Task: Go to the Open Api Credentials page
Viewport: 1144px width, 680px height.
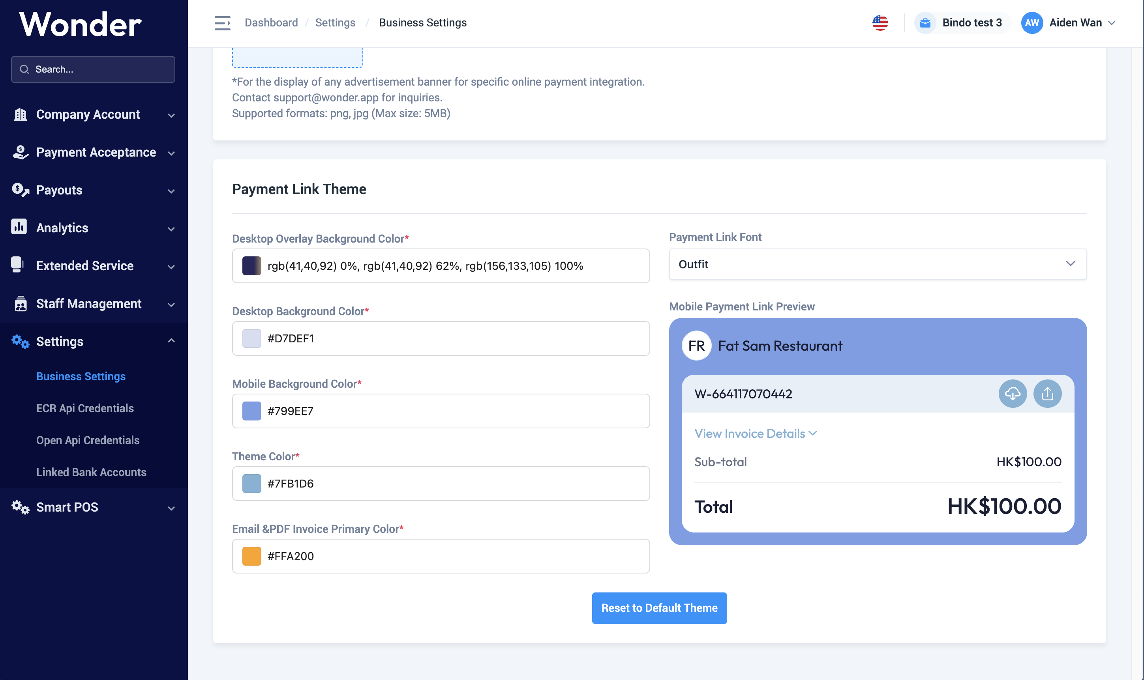Action: [x=88, y=440]
